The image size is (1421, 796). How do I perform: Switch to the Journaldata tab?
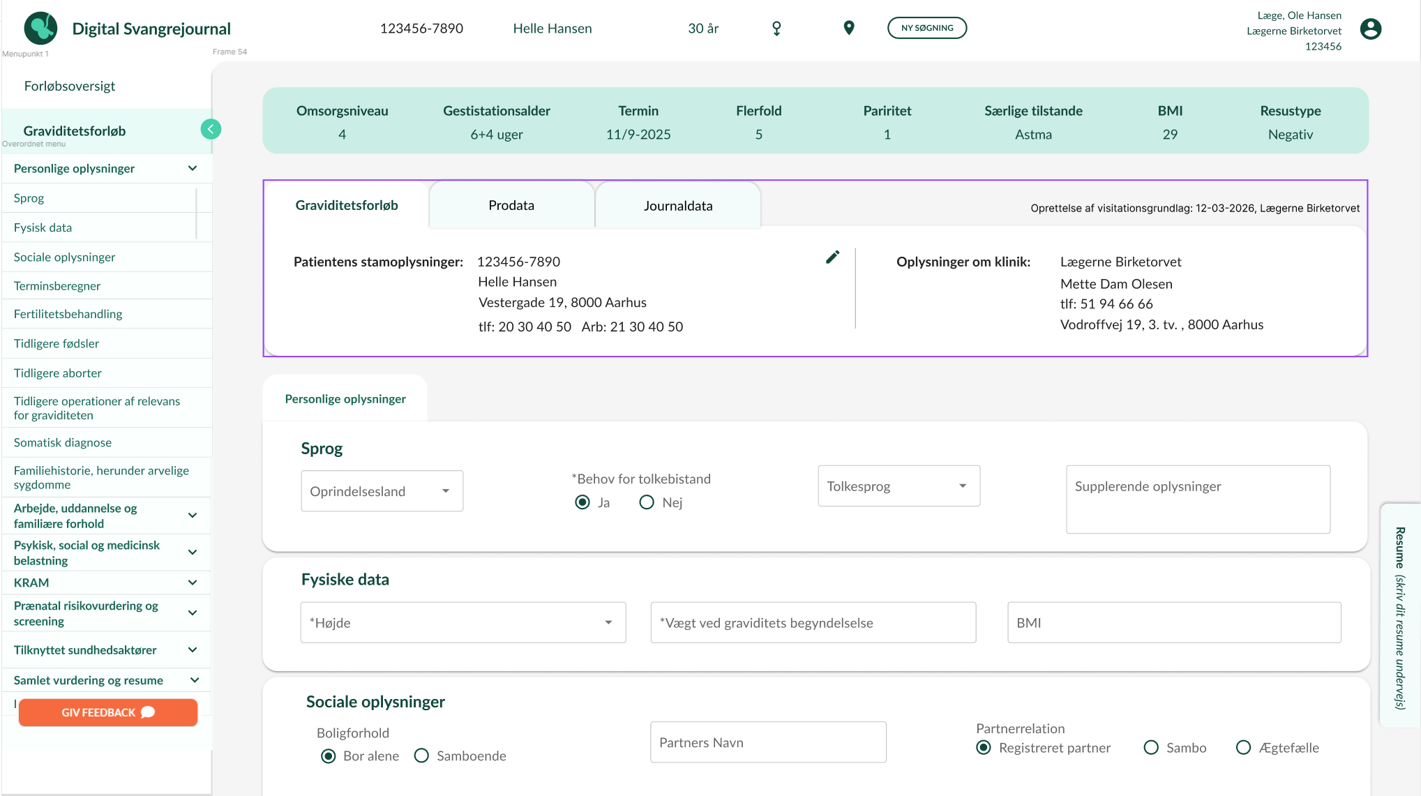677,206
